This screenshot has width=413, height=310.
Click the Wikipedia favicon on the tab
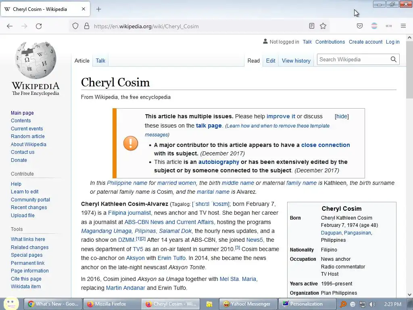7,9
